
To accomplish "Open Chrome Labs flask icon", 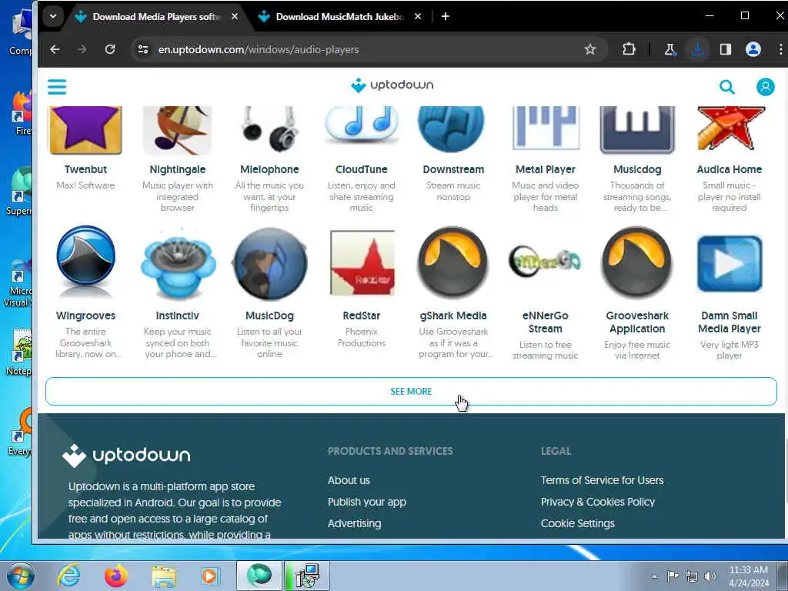I will click(x=670, y=49).
